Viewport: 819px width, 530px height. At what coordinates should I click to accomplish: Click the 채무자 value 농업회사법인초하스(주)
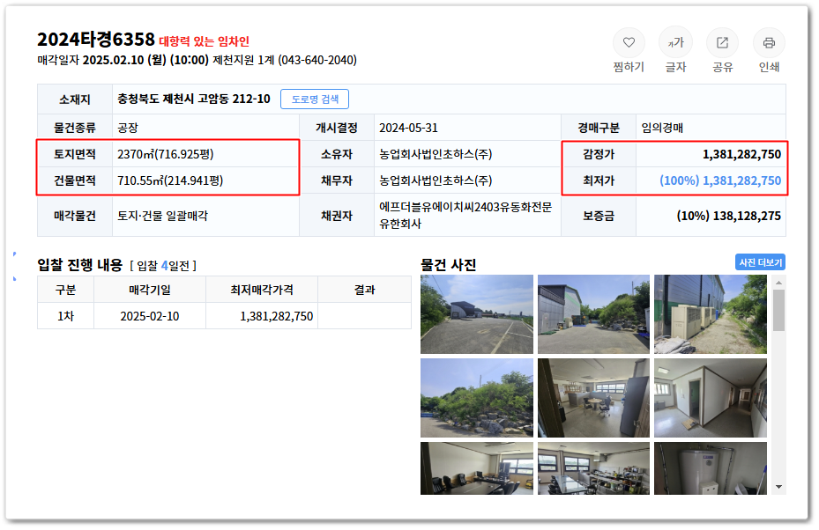436,181
